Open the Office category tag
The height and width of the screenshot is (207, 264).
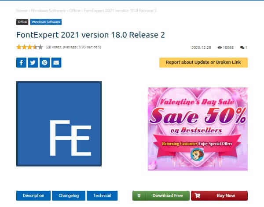(22, 22)
